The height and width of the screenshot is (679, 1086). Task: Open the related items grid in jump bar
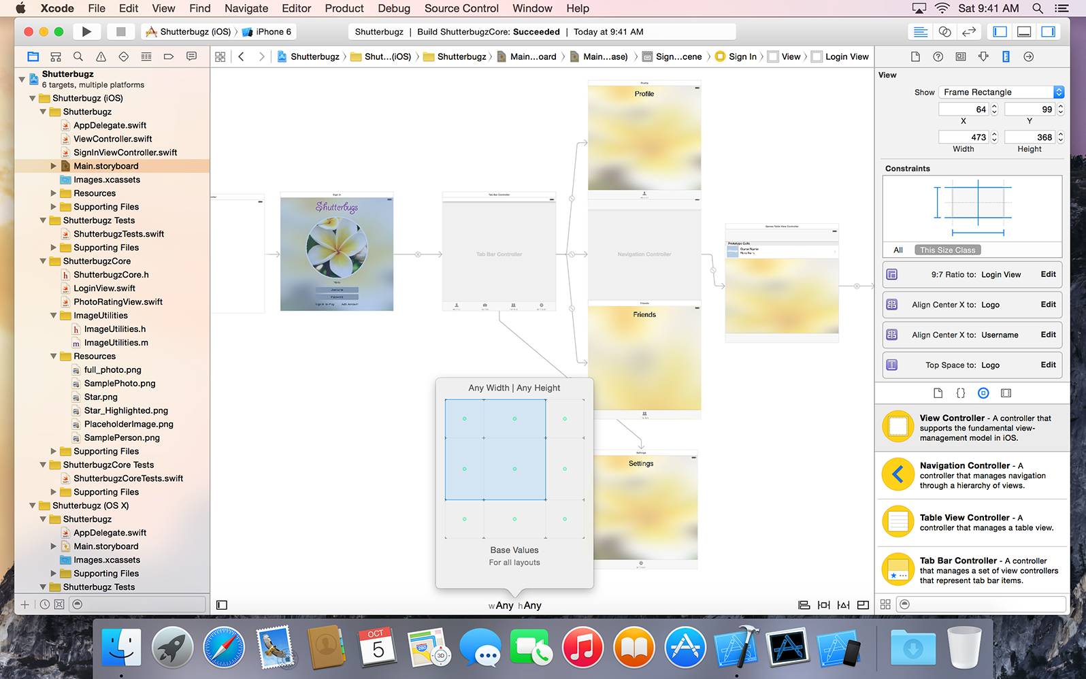click(220, 56)
